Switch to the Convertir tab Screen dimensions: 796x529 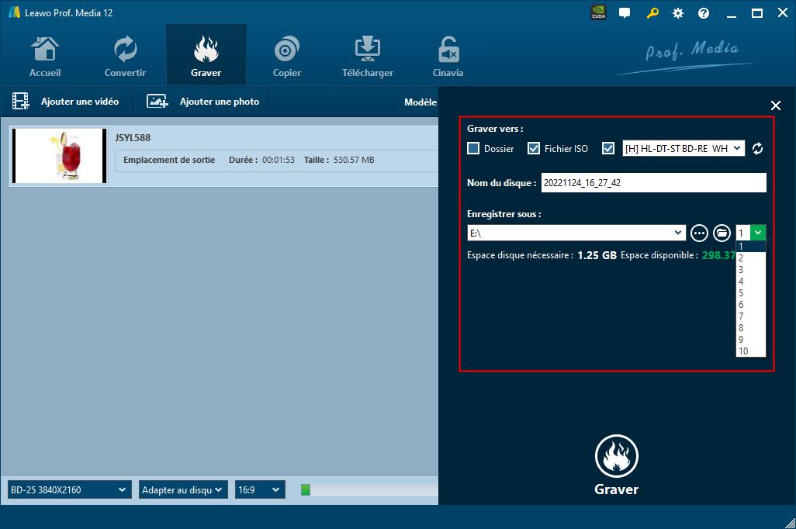pyautogui.click(x=125, y=56)
